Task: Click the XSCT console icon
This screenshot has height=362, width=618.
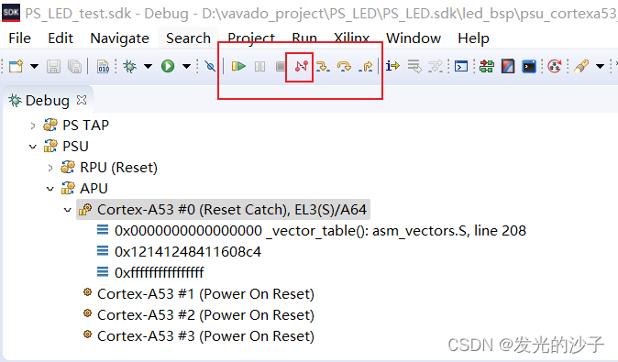Action: click(x=461, y=66)
